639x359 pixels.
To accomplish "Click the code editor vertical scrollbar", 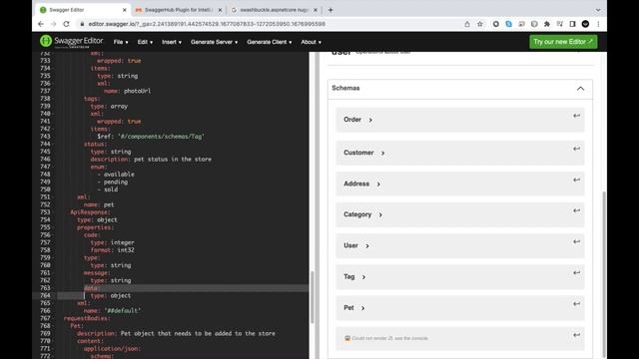I will [313, 297].
